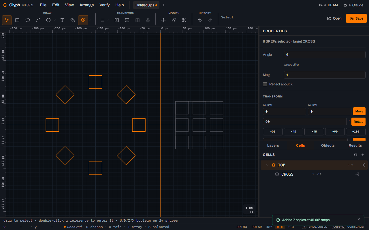Toggle the magnet Snap tool
Screen dimensions: 369x230
coord(83,20)
